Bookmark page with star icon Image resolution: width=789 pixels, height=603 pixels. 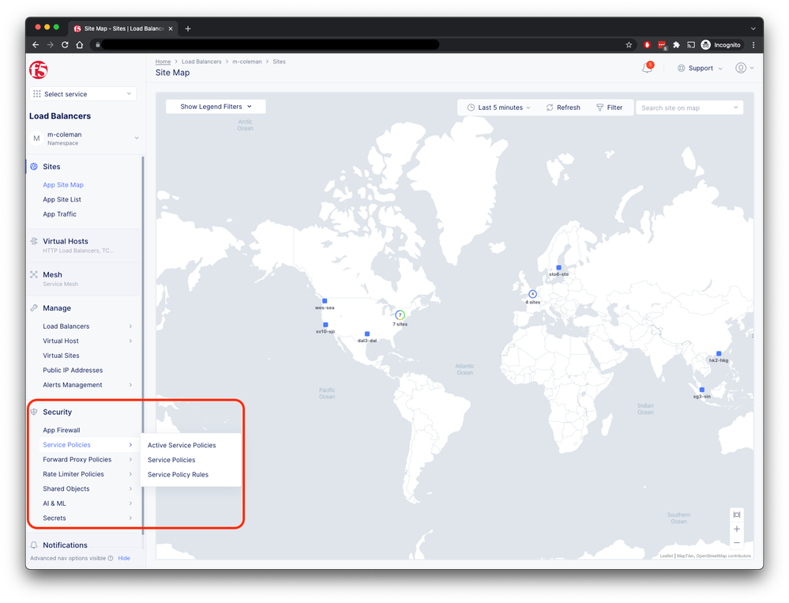(629, 45)
